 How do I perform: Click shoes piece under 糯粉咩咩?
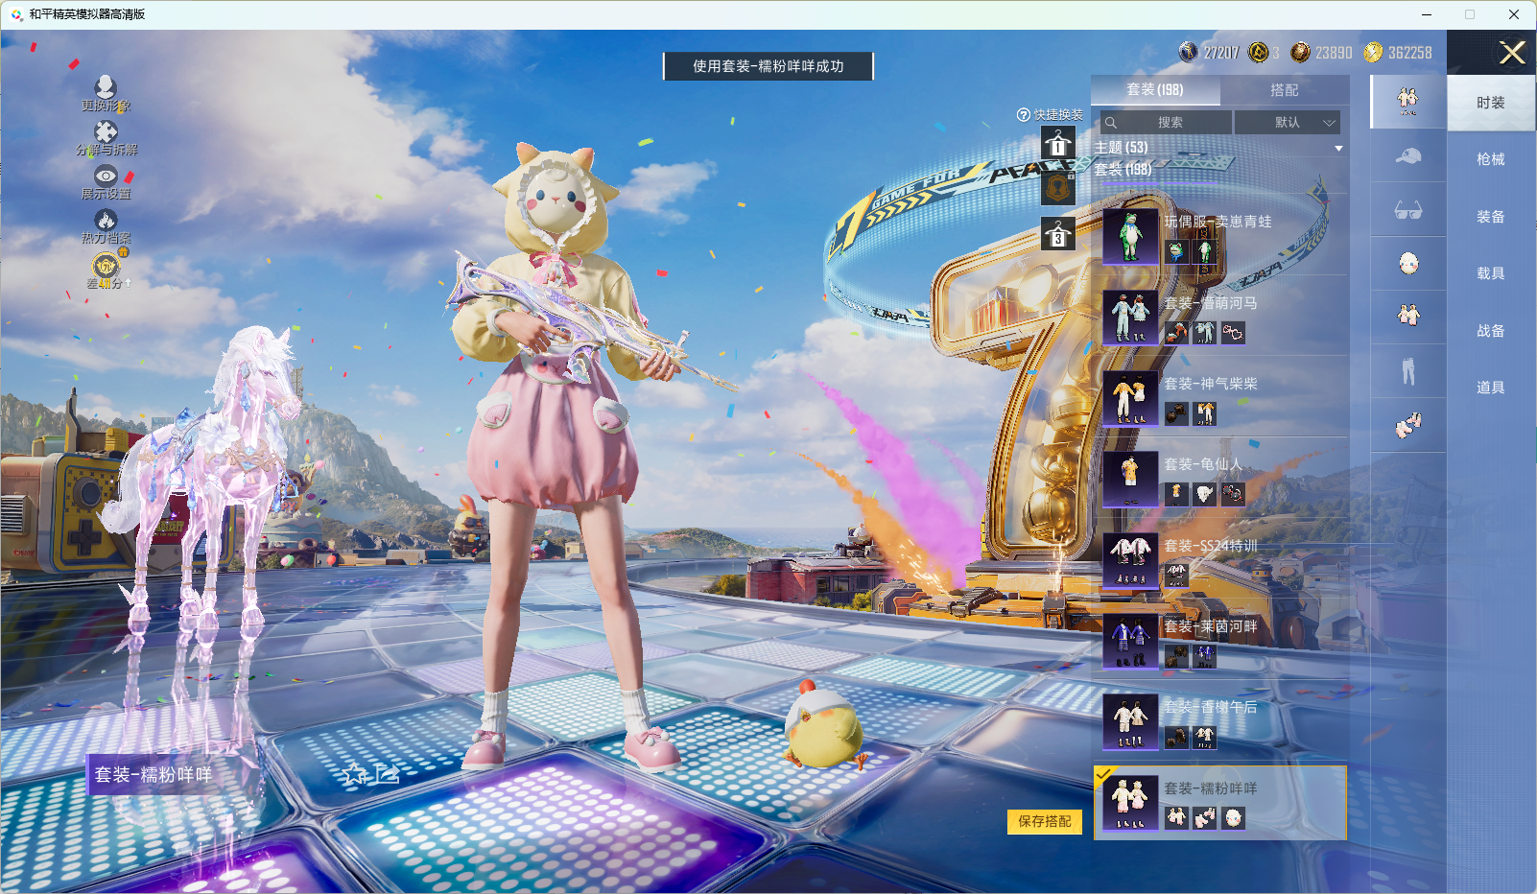1205,817
